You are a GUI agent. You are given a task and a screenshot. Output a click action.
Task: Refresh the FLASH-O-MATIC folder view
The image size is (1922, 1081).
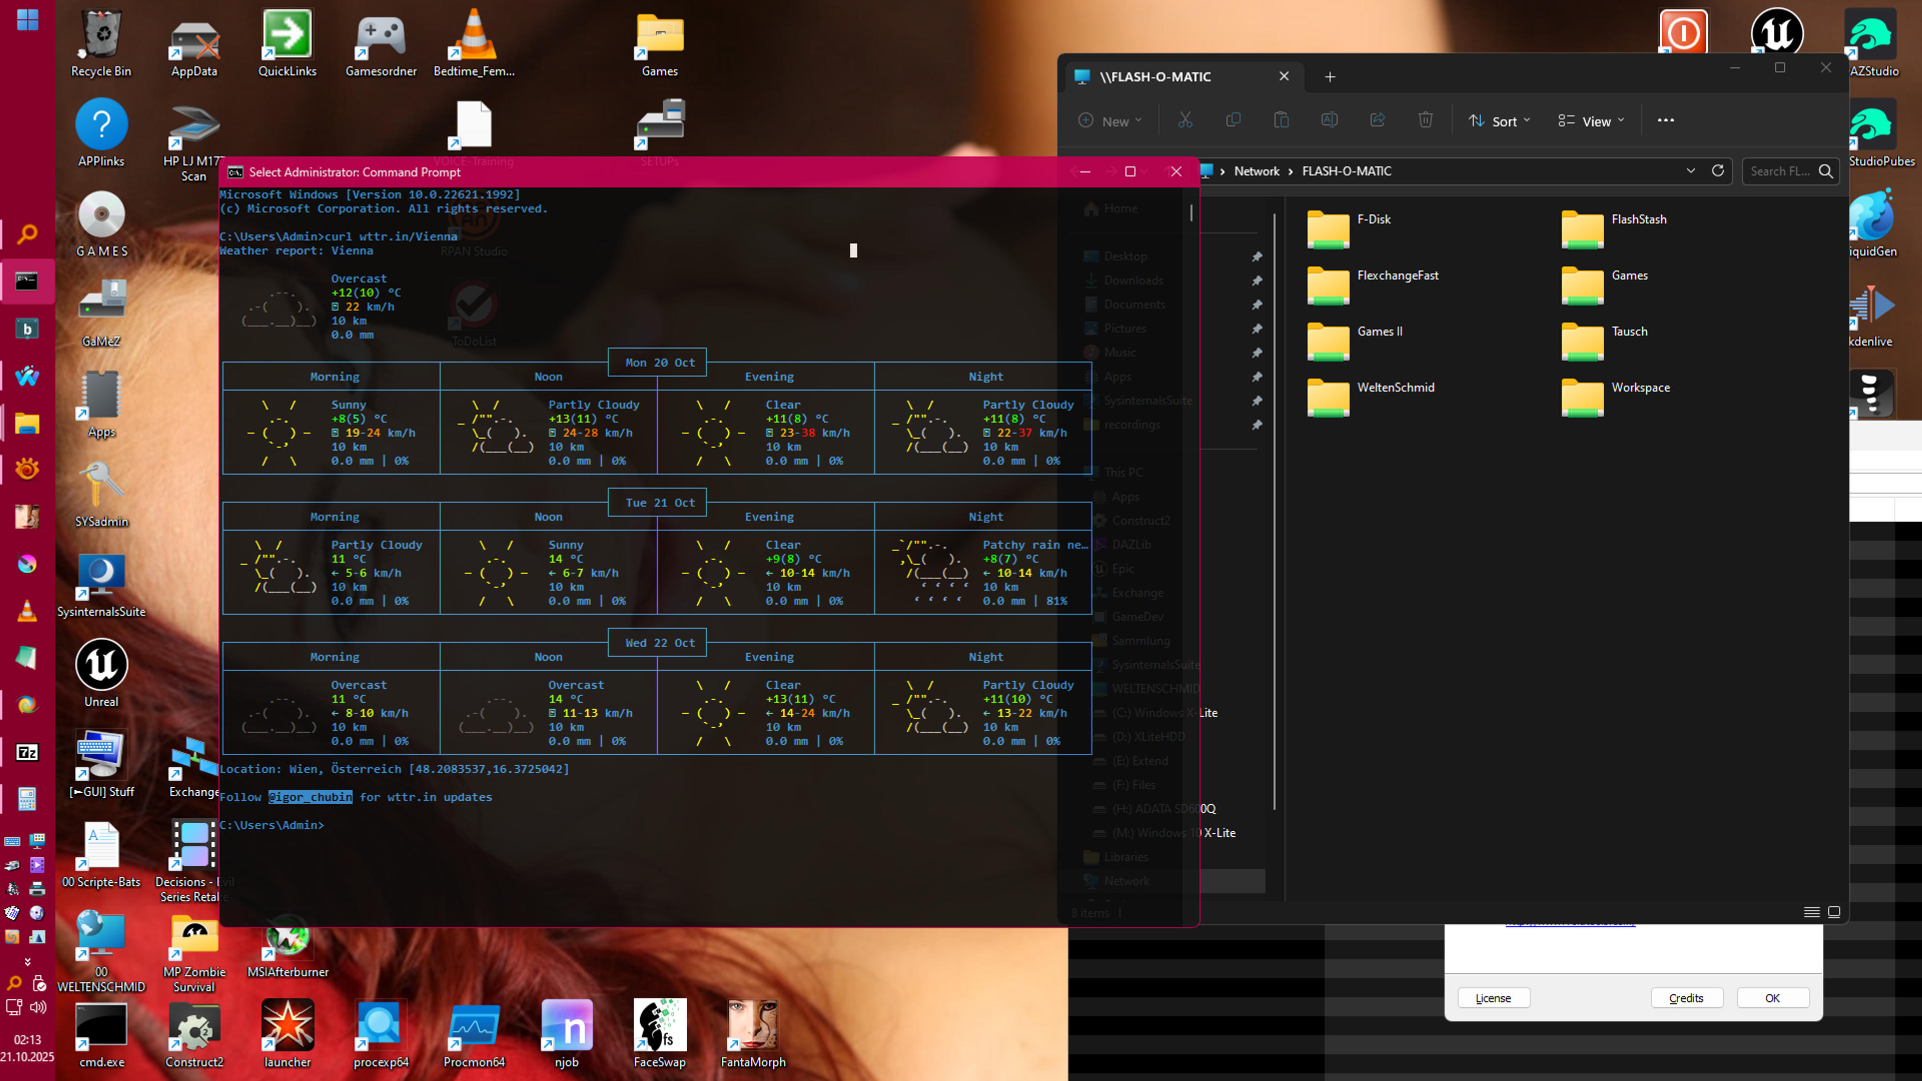click(x=1718, y=171)
